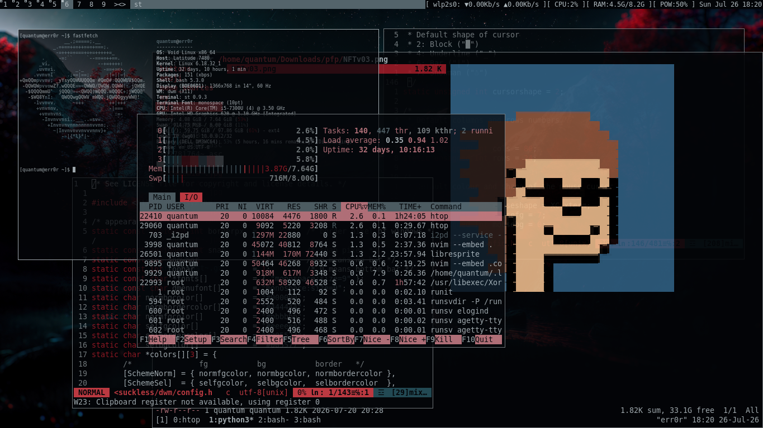Viewport: 763px width, 428px height.
Task: Switch to dwm tag 8
Action: pos(91,4)
